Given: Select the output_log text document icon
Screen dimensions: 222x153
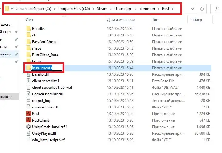Looking at the screenshot, I should point(28,101).
